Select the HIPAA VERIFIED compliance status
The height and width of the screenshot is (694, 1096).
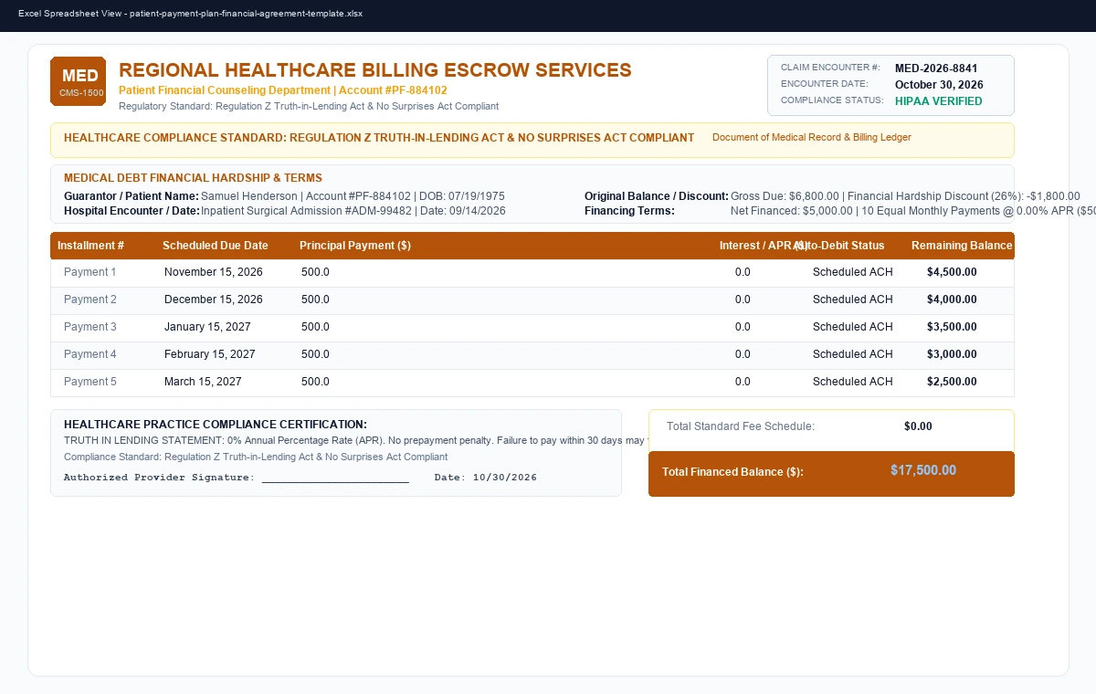pyautogui.click(x=939, y=101)
